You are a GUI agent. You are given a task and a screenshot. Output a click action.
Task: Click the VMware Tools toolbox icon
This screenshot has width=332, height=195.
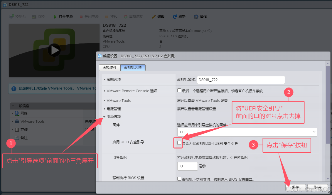17,121
